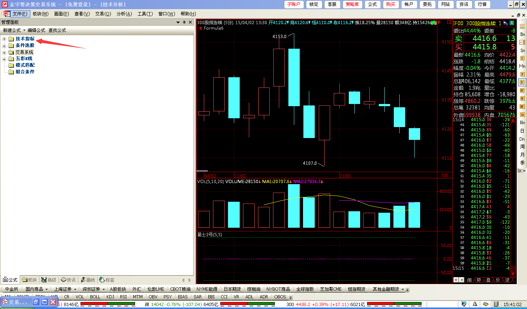Open the 交易(O) menu
Screen dimensions: 527x309
click(x=103, y=14)
